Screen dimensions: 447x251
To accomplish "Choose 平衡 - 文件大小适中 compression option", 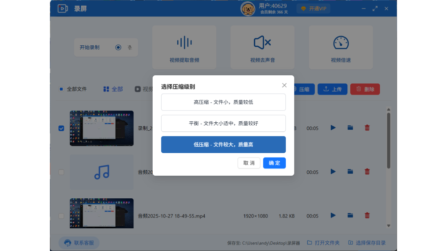I will click(x=223, y=123).
